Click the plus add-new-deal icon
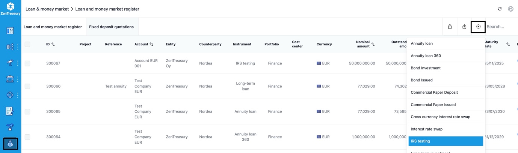 click(478, 27)
